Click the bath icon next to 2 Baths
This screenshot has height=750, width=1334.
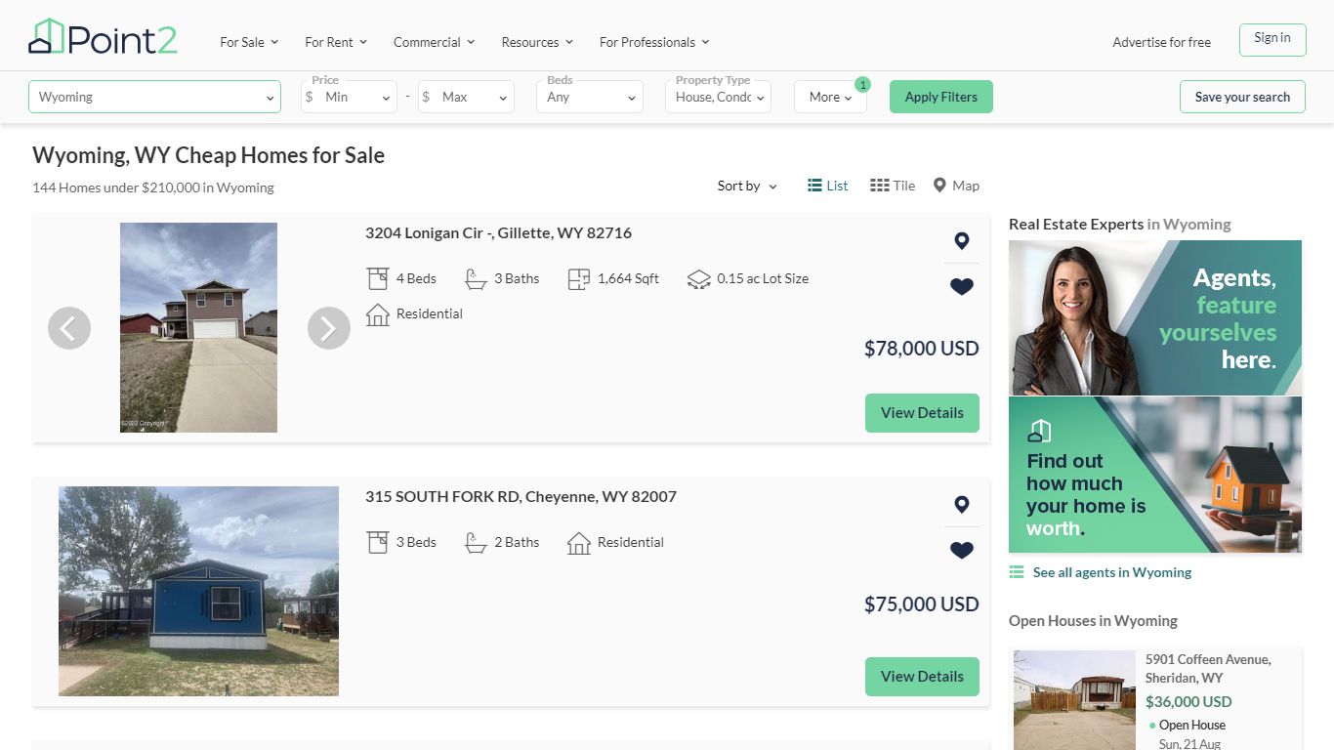(476, 543)
